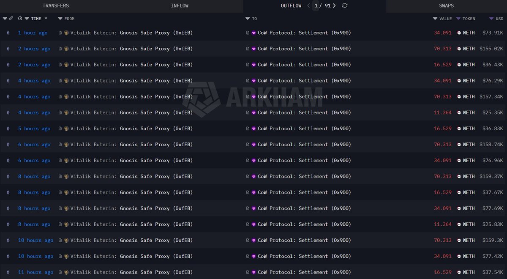The height and width of the screenshot is (279, 507).
Task: Click 70.313 value in $159.3K row
Action: click(443, 241)
